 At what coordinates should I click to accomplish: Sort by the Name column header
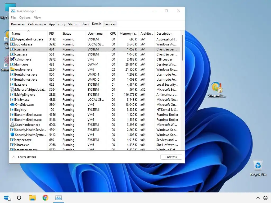pos(29,34)
